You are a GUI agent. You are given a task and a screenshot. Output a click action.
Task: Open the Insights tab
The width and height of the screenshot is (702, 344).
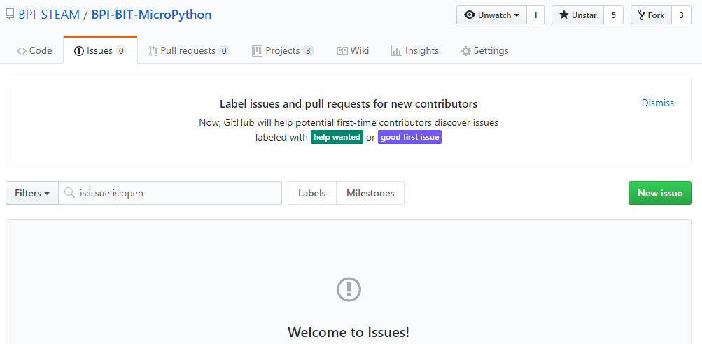pos(414,50)
